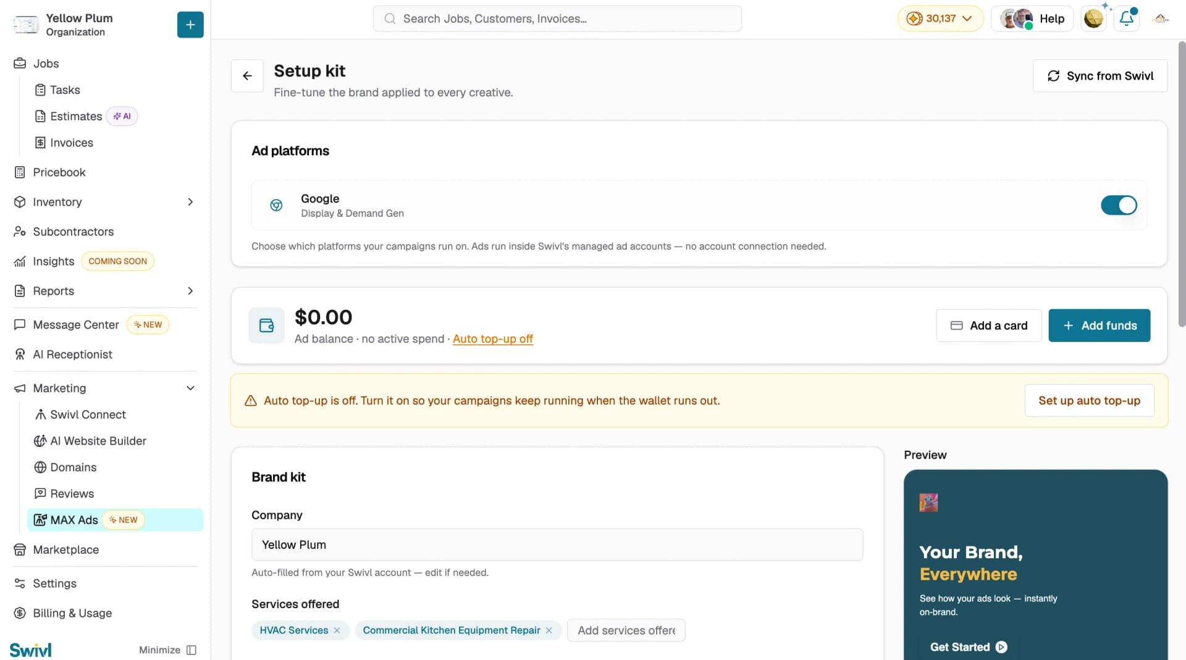
Task: Open AI Website Builder
Action: coord(98,441)
